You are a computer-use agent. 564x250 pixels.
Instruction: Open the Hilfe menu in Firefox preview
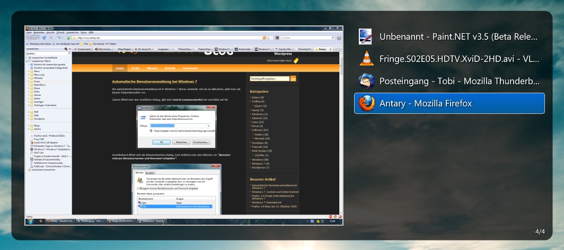pyautogui.click(x=91, y=32)
